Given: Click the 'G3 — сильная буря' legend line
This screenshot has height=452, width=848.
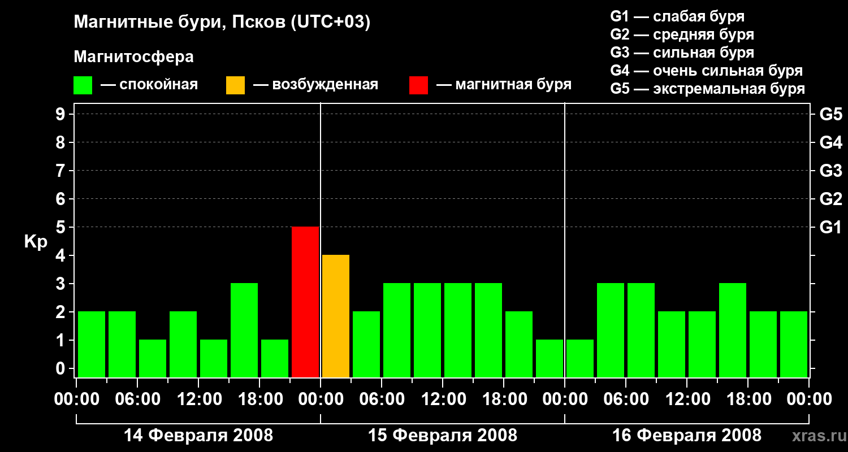Looking at the screenshot, I should 682,53.
